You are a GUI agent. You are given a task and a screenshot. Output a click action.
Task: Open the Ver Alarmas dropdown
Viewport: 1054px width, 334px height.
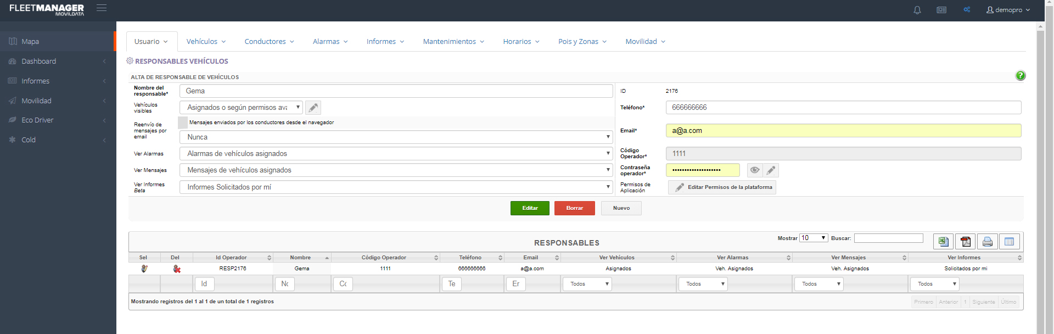[396, 154]
